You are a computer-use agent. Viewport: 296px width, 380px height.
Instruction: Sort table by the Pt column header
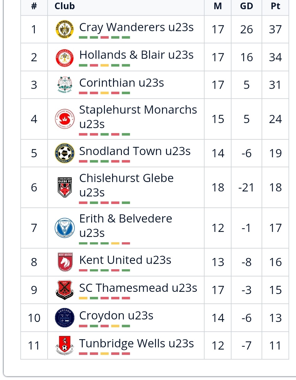tap(275, 6)
